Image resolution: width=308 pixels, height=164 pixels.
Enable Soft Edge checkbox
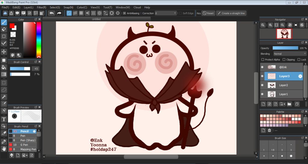pos(180,13)
